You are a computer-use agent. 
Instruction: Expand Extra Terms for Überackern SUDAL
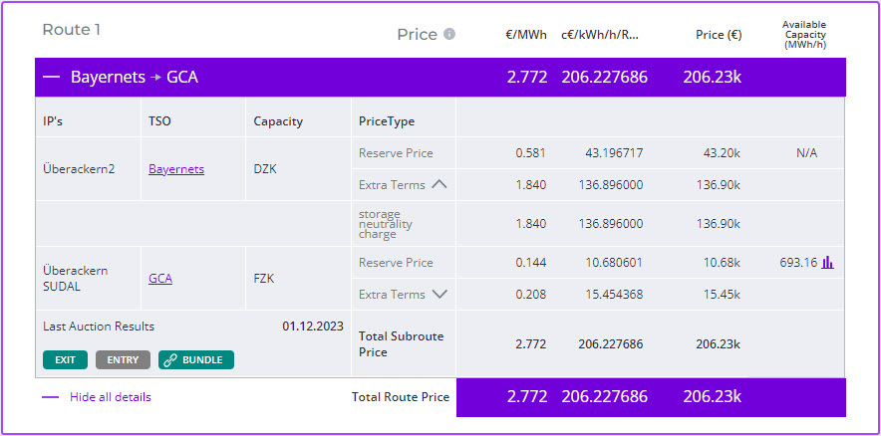point(439,294)
